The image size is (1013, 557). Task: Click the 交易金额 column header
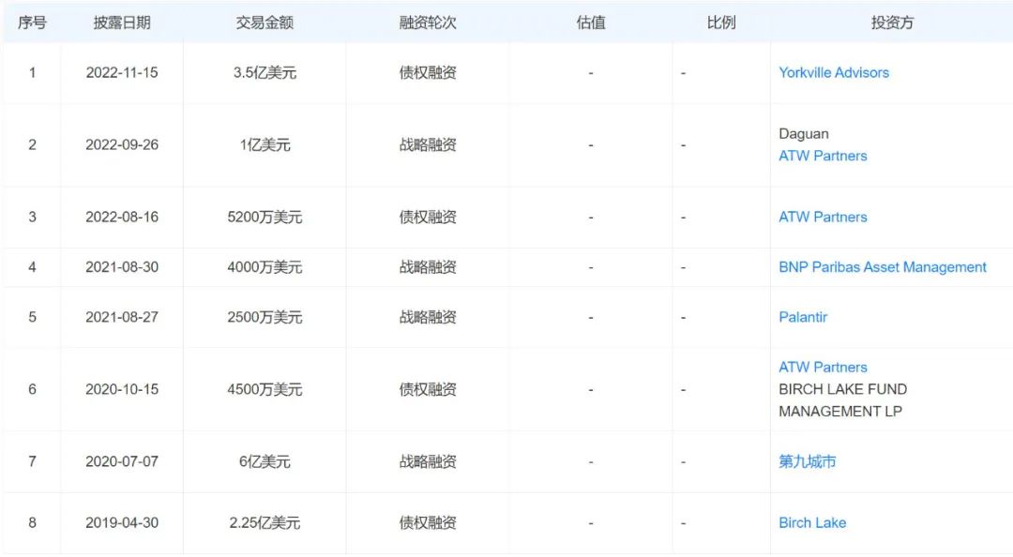265,23
